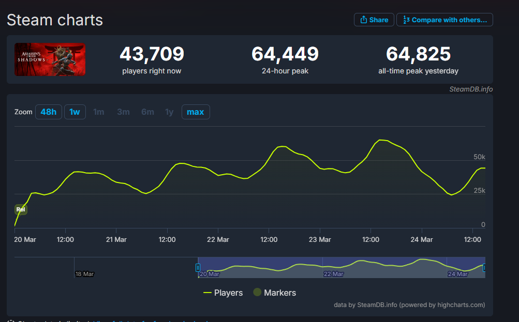Click the 64,825 all-time peak value
Image resolution: width=519 pixels, height=322 pixels.
coord(419,54)
